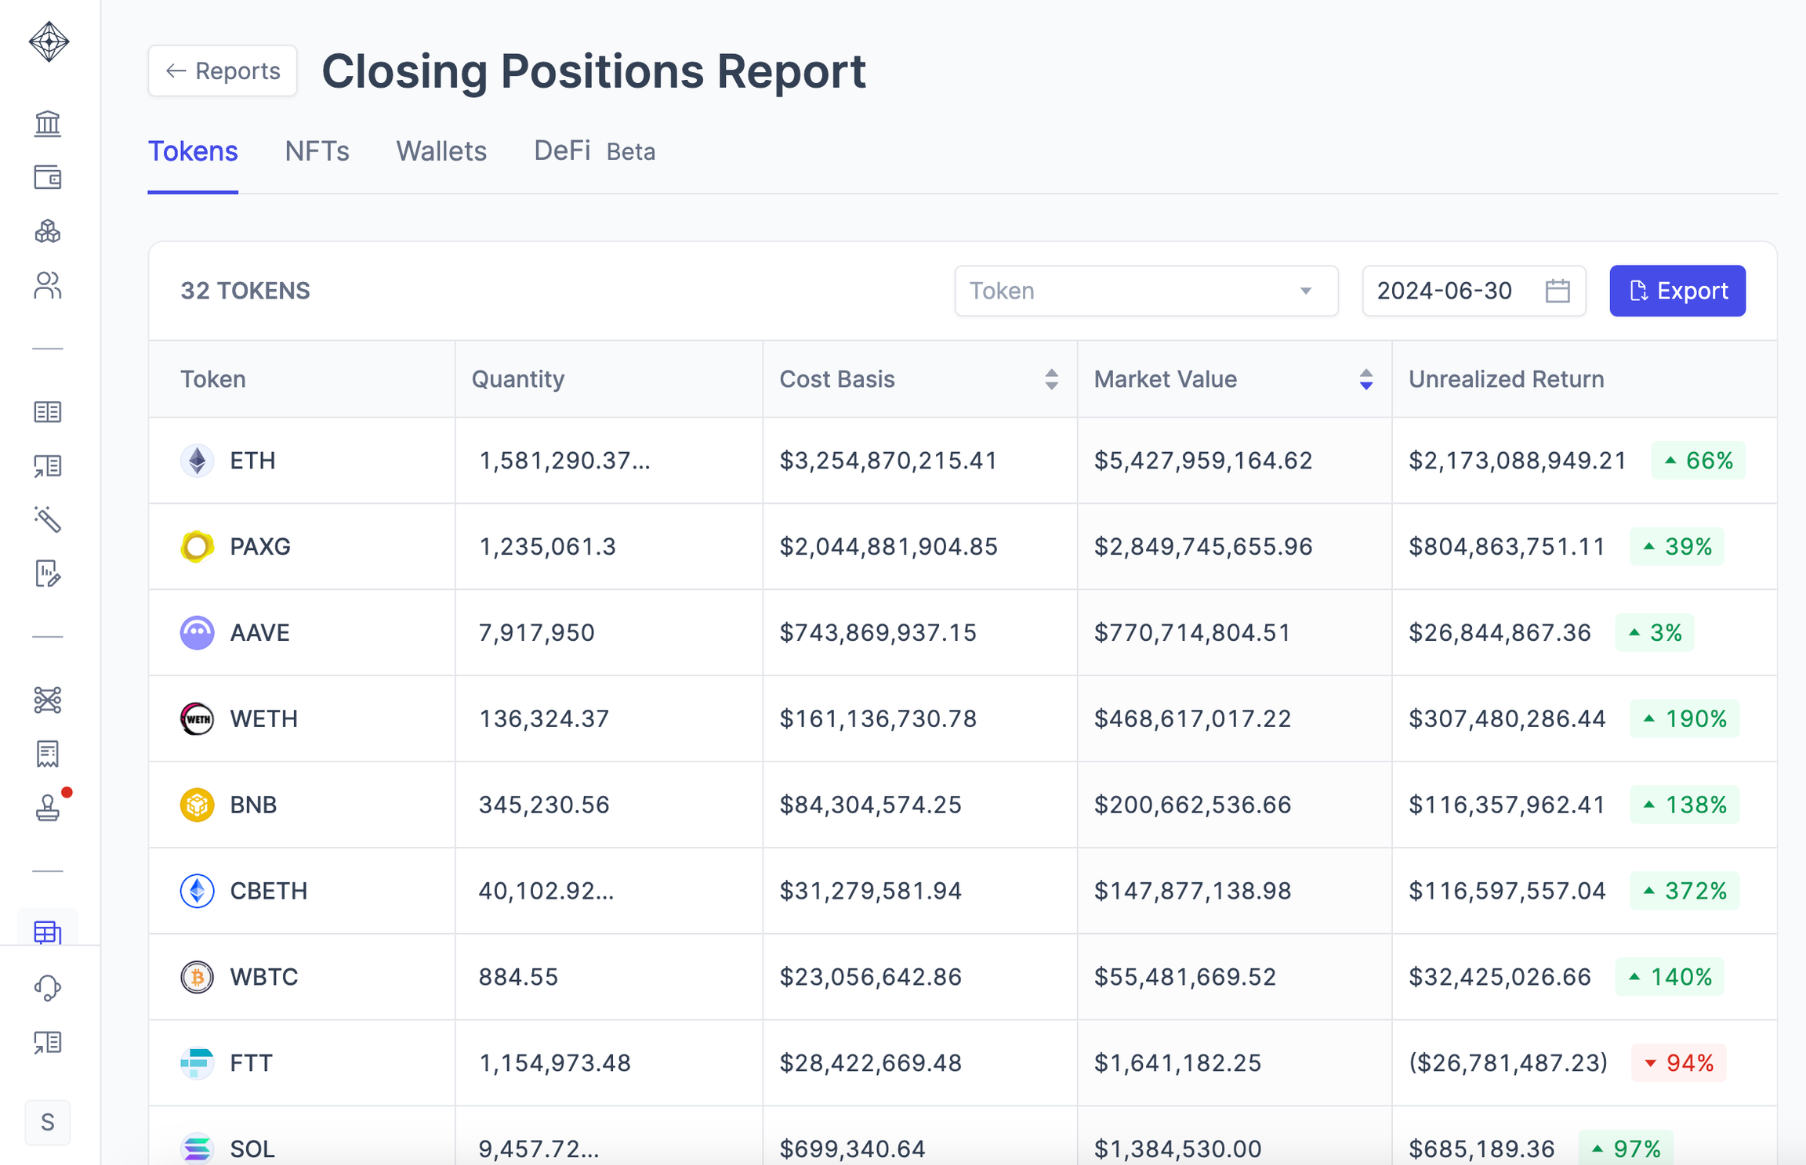Click the Export button
Screen dimensions: 1806x1165
[x=1677, y=291]
